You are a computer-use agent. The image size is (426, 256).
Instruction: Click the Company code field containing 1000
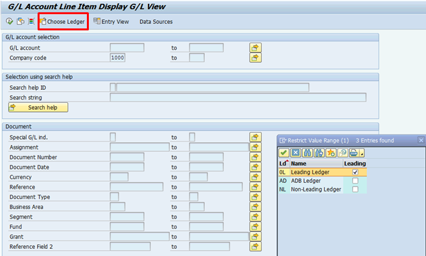click(x=117, y=58)
